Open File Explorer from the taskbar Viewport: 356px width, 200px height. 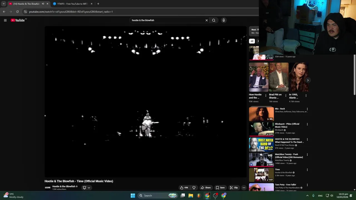[x=191, y=196]
